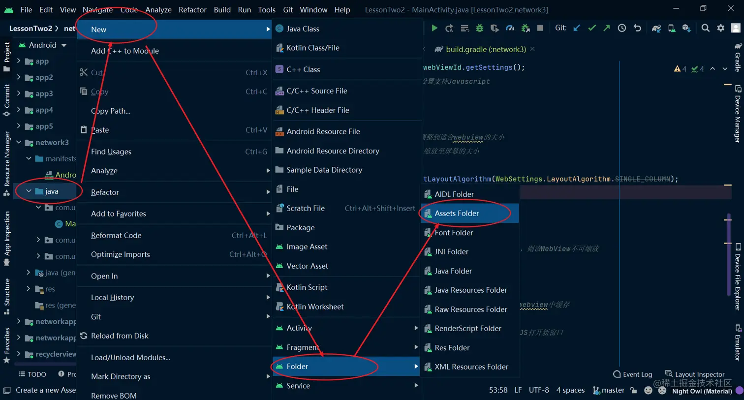Collapse the network3 module node
The height and width of the screenshot is (400, 744).
(19, 142)
